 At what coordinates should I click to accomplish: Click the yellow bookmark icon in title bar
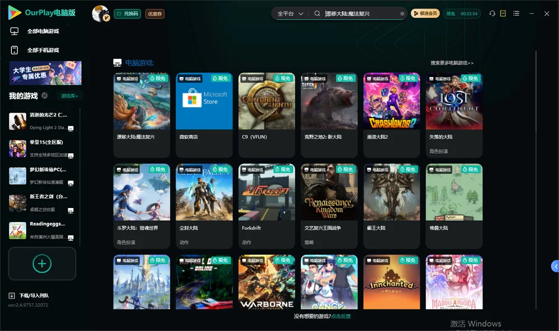click(x=503, y=13)
